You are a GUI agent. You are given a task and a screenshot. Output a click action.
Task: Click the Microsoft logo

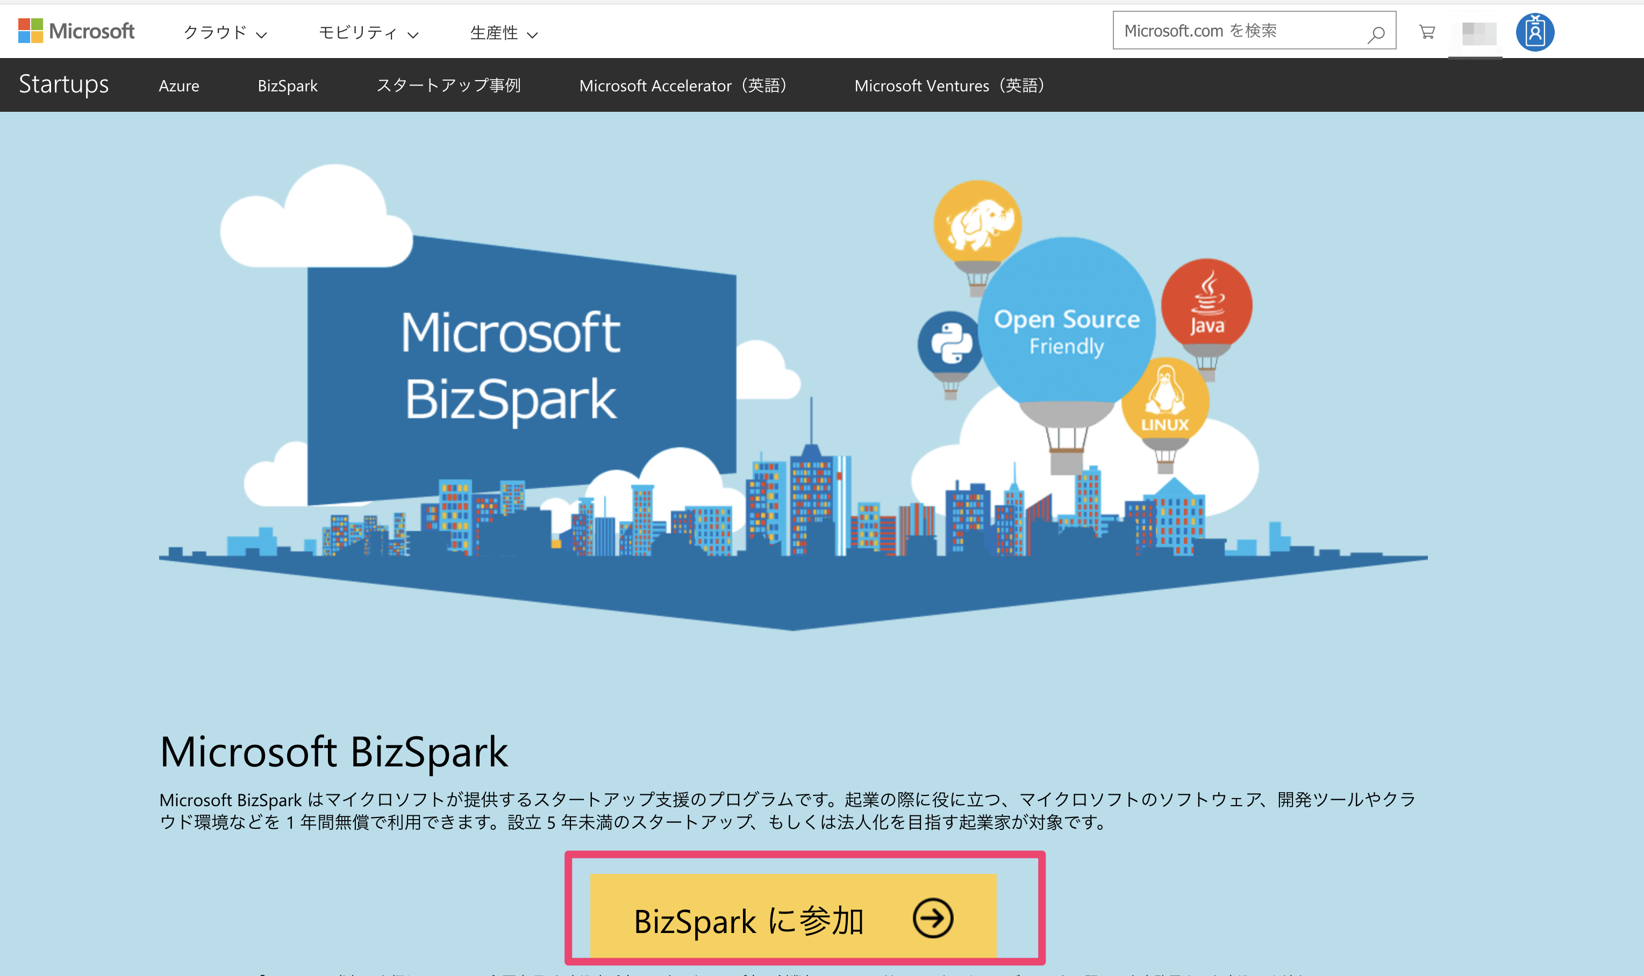(x=76, y=30)
